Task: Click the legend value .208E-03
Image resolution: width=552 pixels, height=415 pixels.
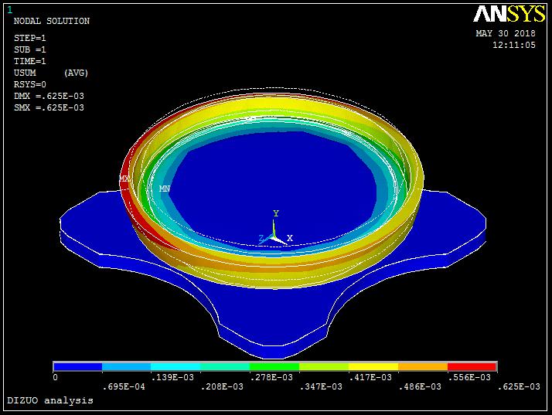Action: (222, 387)
